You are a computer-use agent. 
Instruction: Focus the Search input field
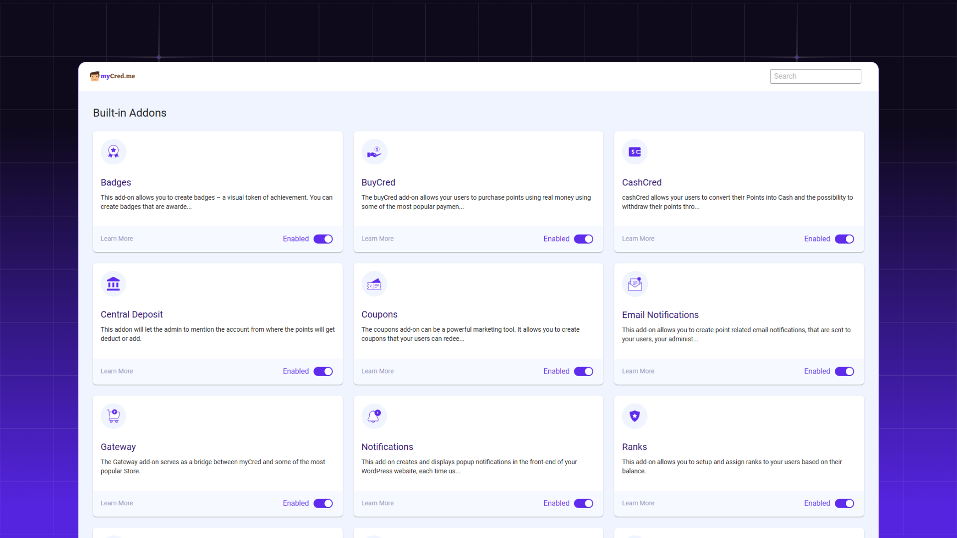[815, 76]
